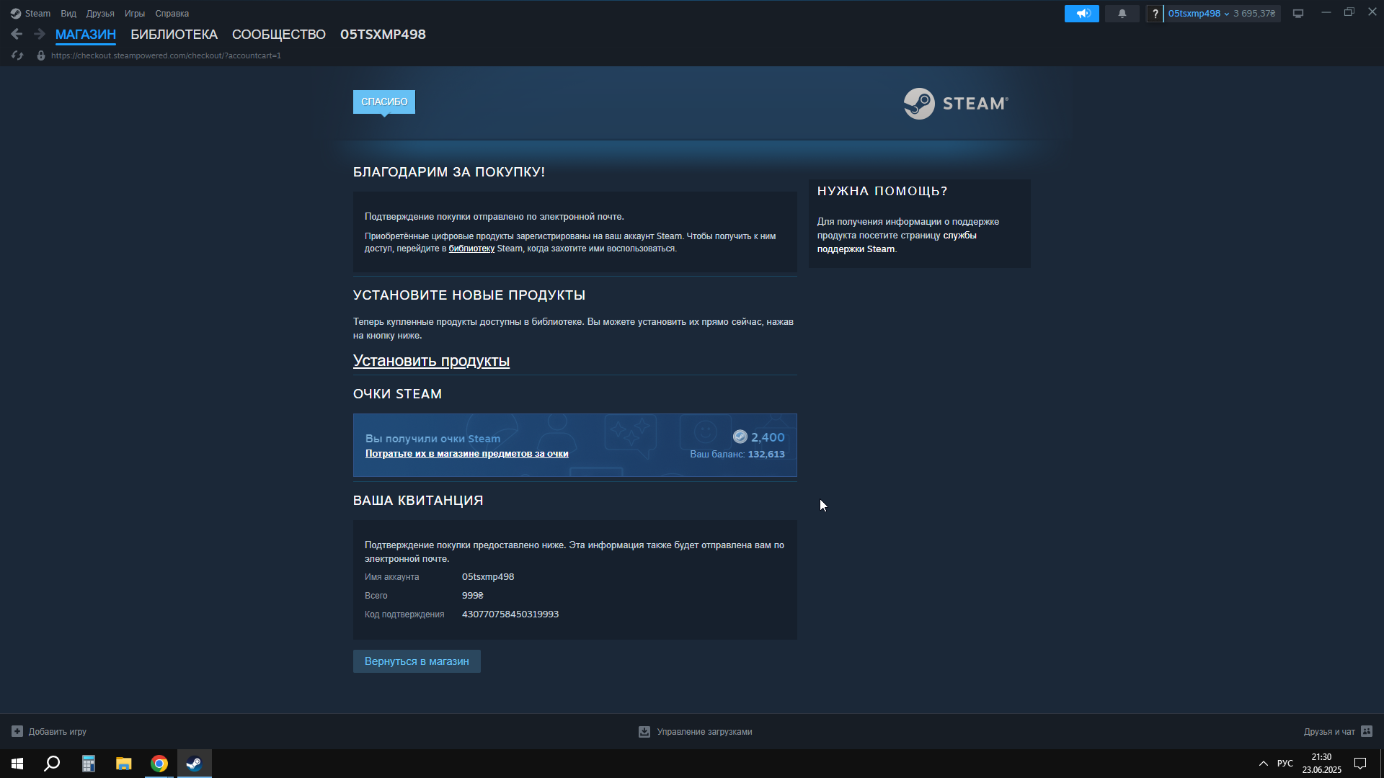Click the downloads manager icon

(x=644, y=731)
